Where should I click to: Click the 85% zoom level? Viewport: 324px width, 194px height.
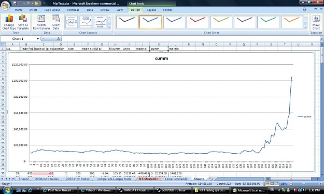pos(284,184)
